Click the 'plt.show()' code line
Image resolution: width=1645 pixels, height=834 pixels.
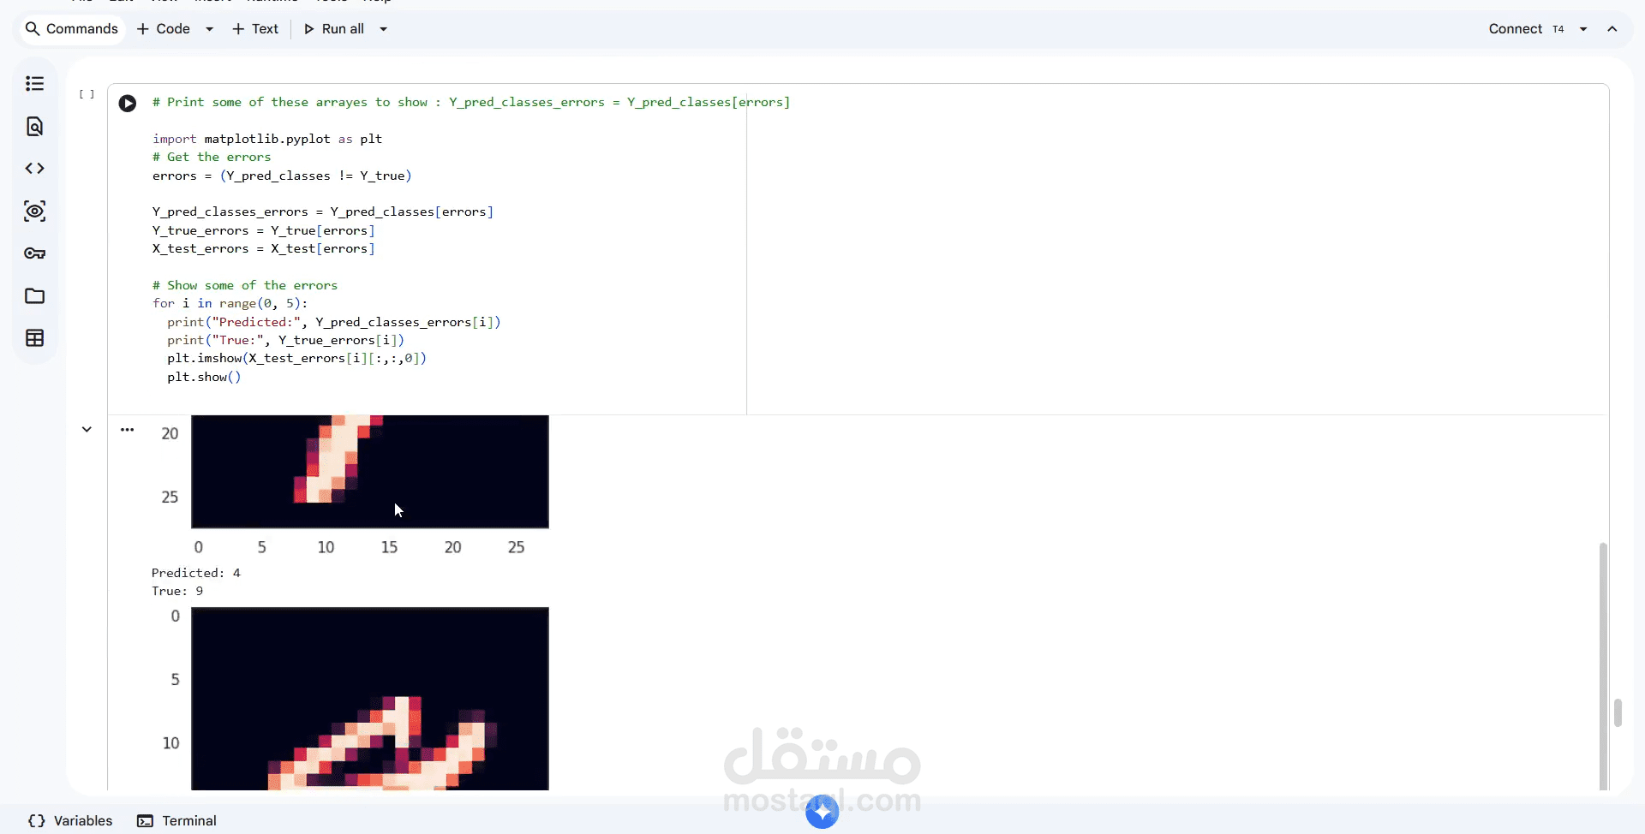204,377
